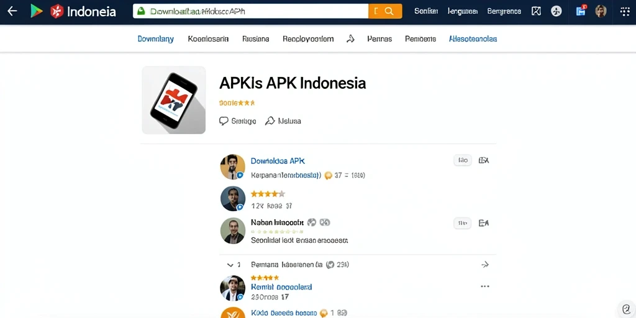636x318 pixels.
Task: Switch to the Pemoens tab
Action: tap(420, 39)
